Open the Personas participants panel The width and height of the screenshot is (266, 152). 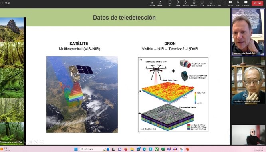point(178,3)
